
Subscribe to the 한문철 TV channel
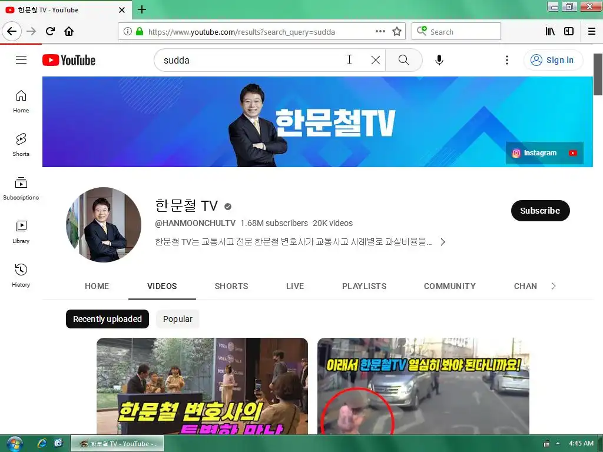point(540,211)
